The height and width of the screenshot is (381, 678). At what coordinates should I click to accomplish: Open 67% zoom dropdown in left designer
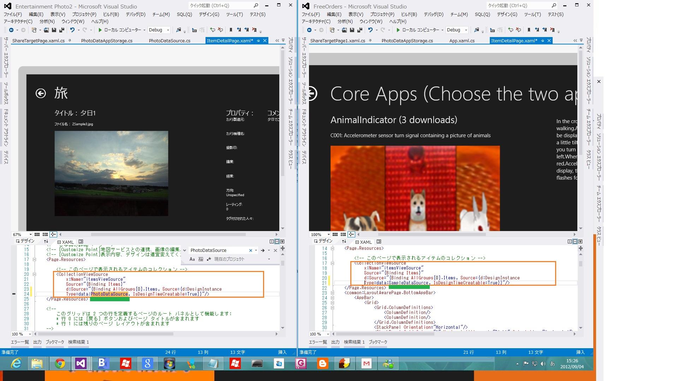30,234
